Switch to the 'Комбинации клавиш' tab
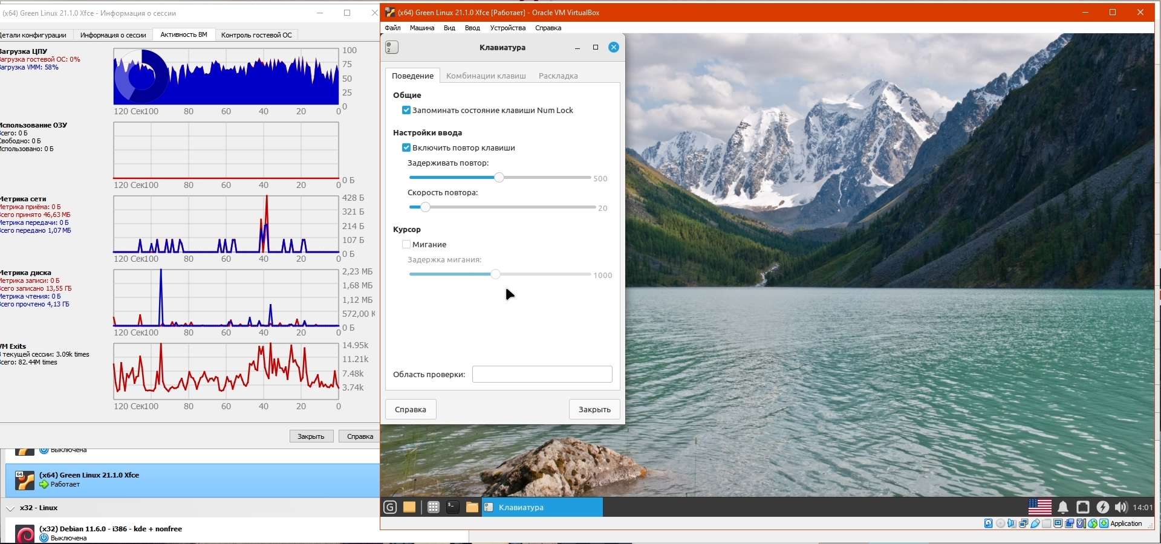This screenshot has width=1161, height=544. pos(486,76)
